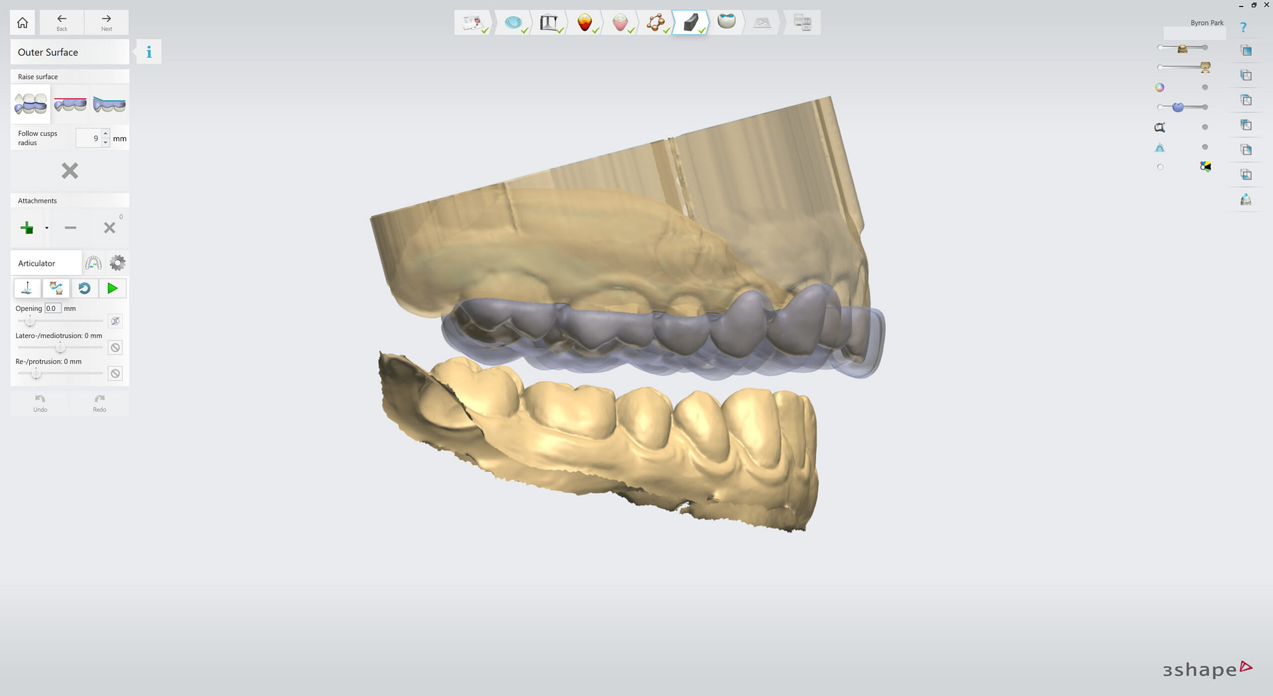Click inside the Opening value input field
The width and height of the screenshot is (1273, 696).
click(52, 308)
